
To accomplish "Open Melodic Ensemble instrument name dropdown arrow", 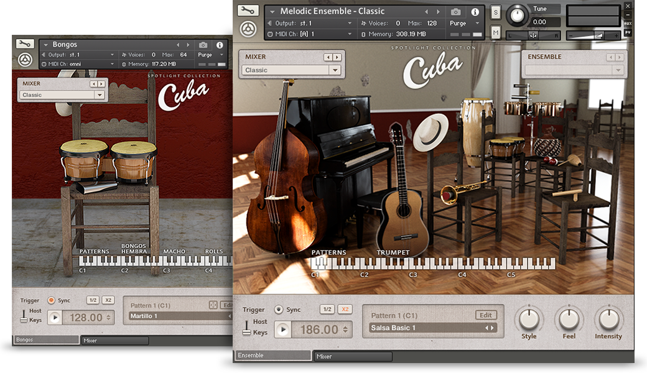I will (272, 12).
